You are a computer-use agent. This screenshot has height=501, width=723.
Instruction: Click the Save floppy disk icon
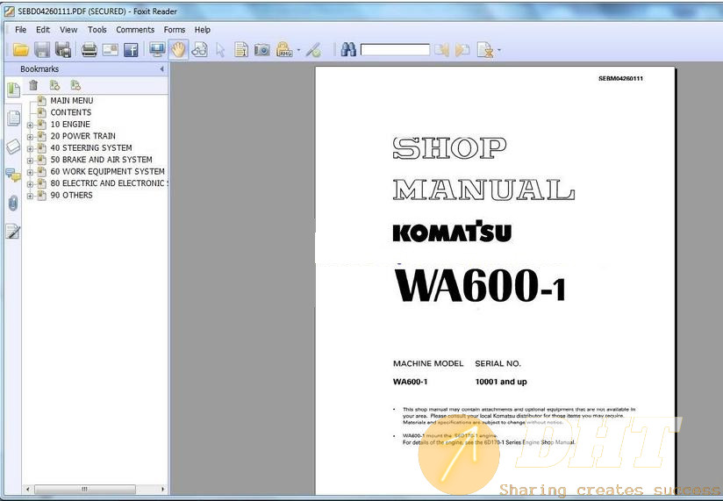coord(42,50)
